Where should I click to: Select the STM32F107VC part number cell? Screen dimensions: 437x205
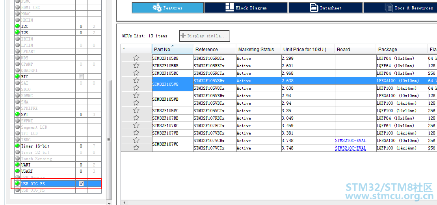tap(173, 144)
